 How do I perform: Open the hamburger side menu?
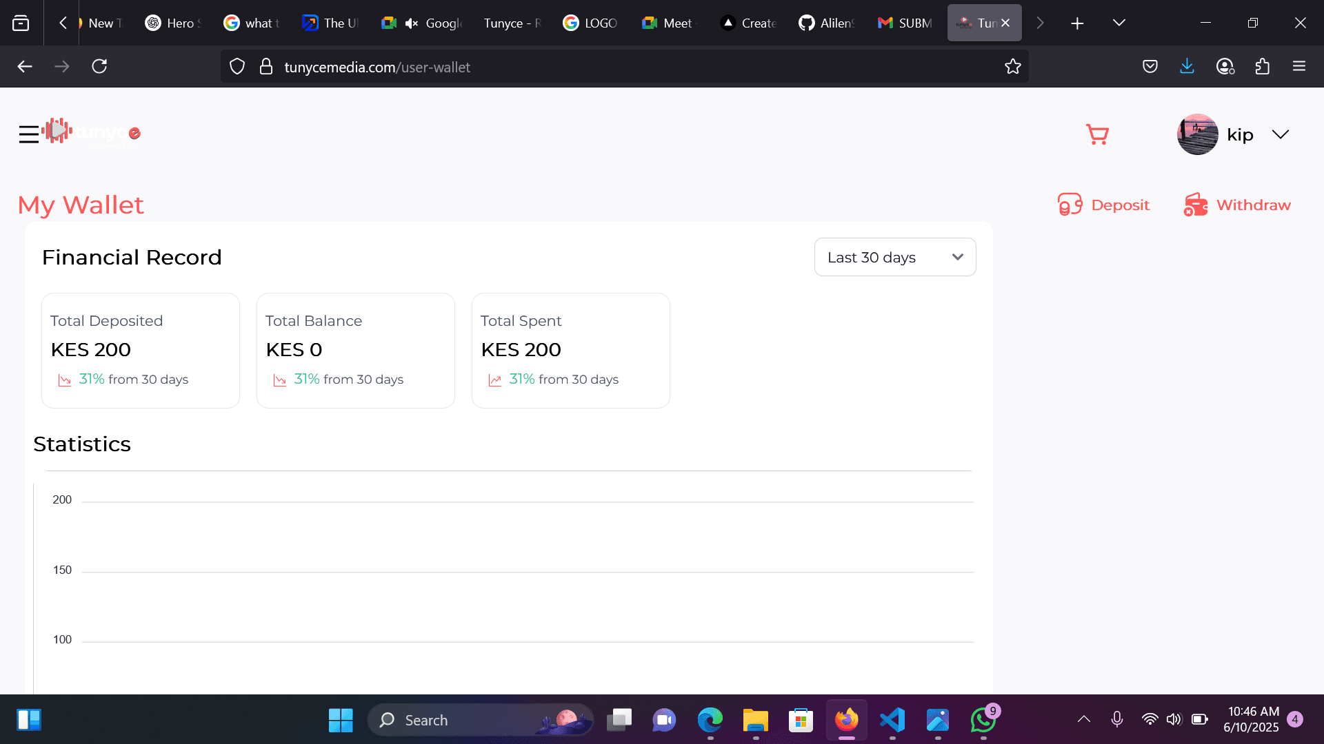[x=28, y=134]
